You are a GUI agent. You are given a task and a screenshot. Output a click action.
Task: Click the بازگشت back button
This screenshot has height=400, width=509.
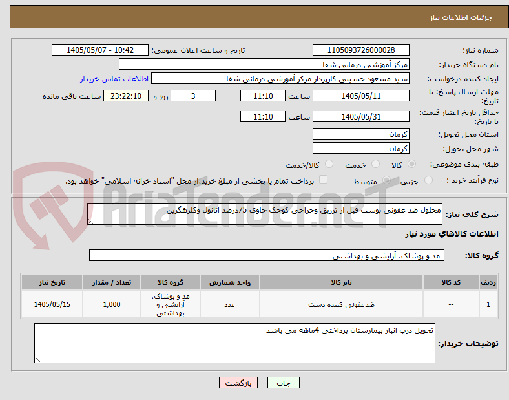coord(238,383)
